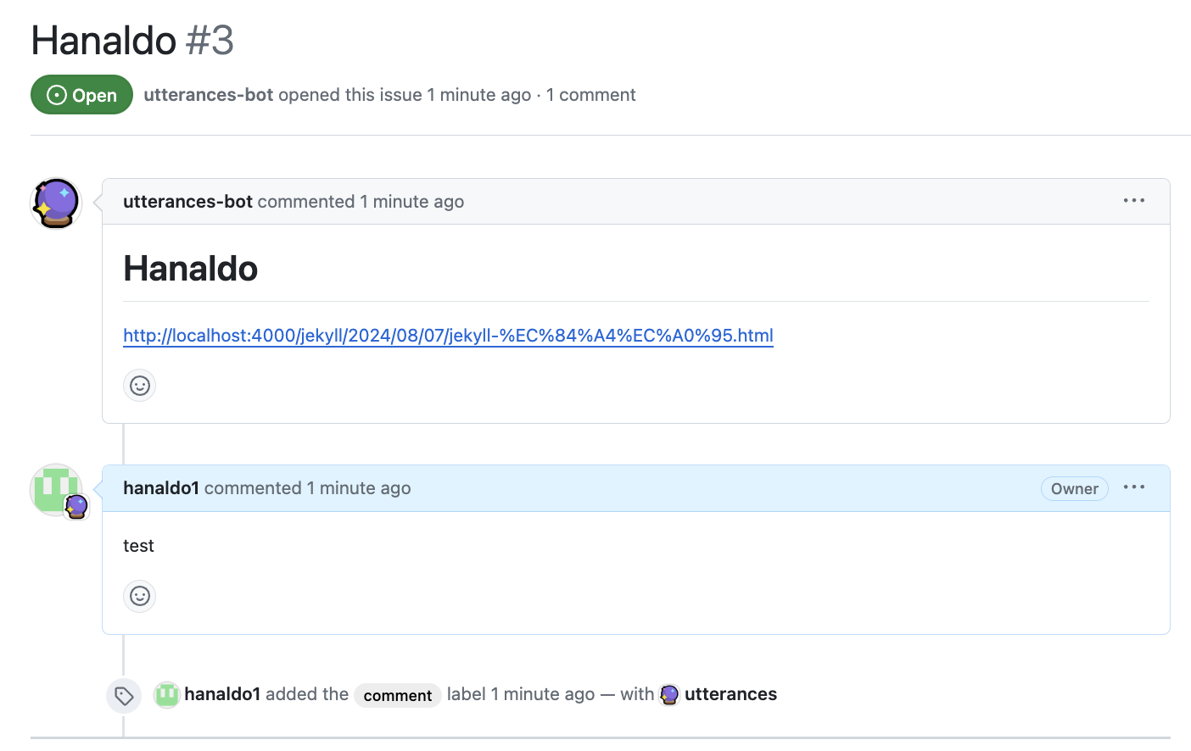
Task: Add reaction to utterances-bot comment
Action: tap(140, 386)
